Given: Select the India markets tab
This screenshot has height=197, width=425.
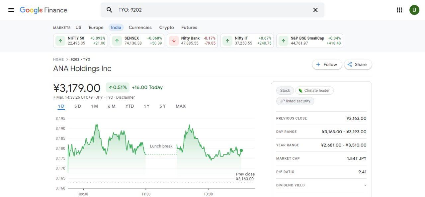Looking at the screenshot, I should [x=116, y=27].
